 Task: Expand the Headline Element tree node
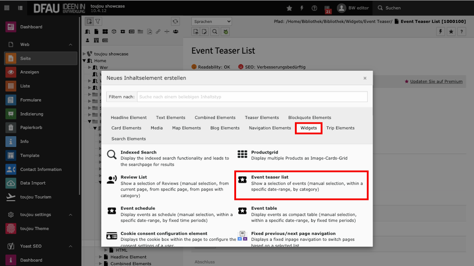point(101,257)
